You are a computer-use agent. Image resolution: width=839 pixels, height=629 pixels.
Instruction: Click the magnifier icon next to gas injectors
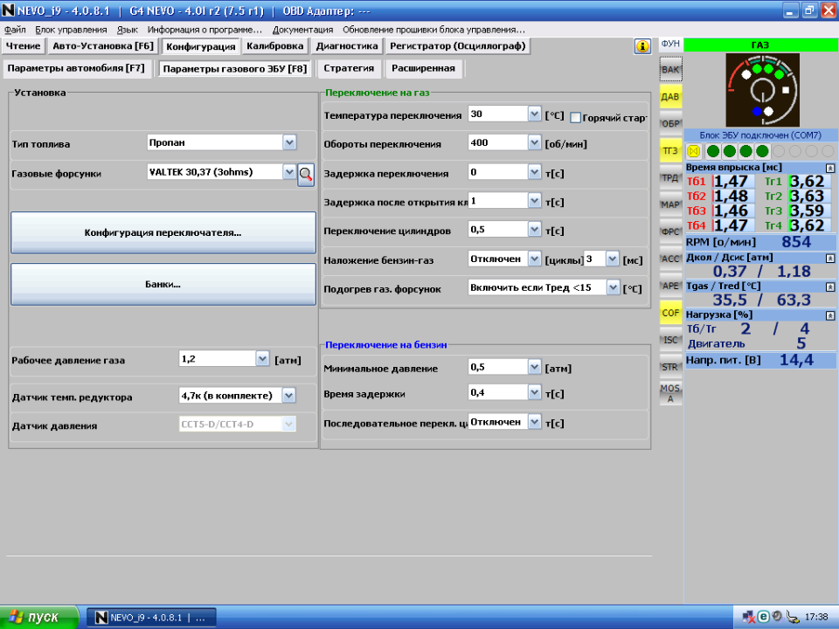pyautogui.click(x=306, y=174)
